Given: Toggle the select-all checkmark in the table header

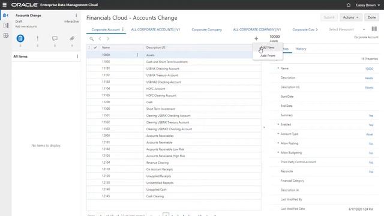Looking at the screenshot, I should [95, 47].
